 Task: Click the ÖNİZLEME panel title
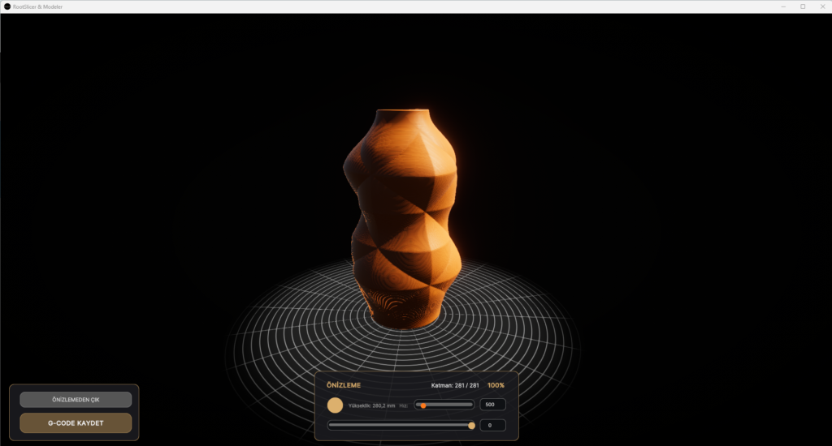point(343,385)
